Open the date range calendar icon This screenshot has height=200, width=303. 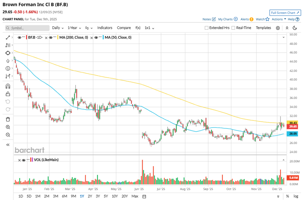click(144, 196)
